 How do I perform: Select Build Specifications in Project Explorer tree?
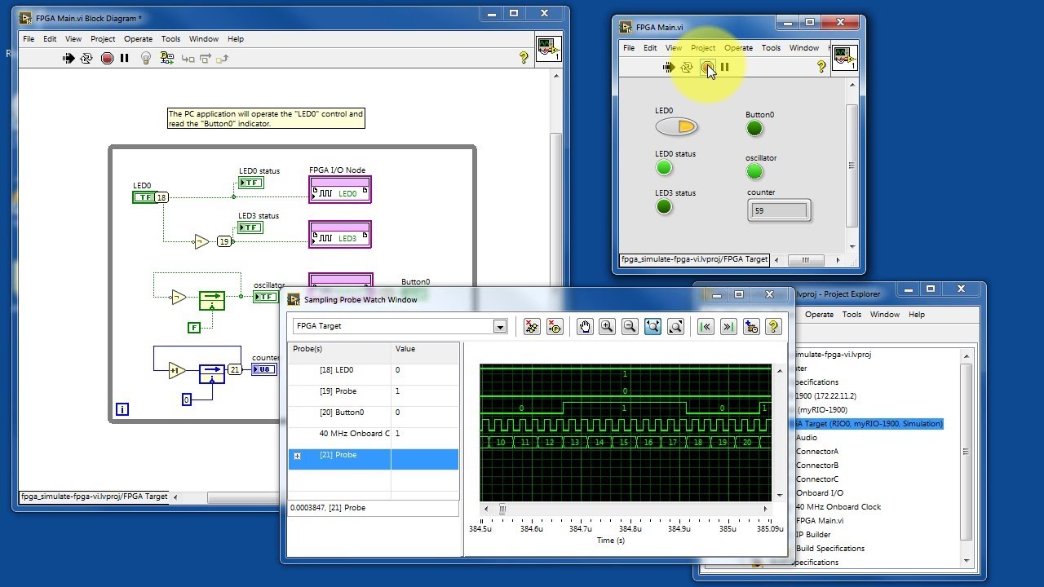tap(830, 548)
